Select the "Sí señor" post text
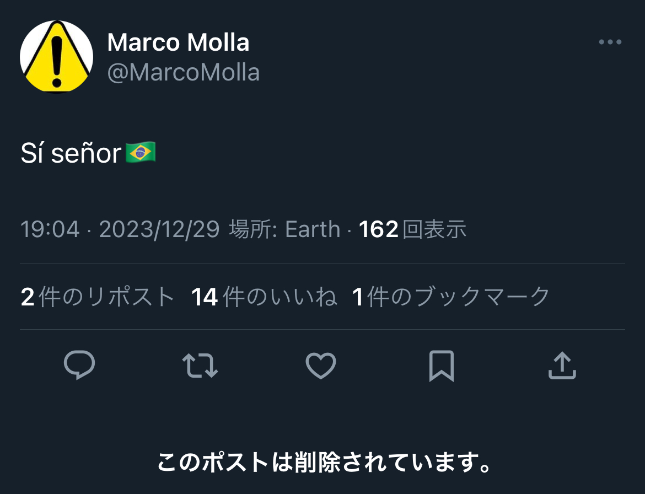The image size is (645, 494). click(71, 154)
